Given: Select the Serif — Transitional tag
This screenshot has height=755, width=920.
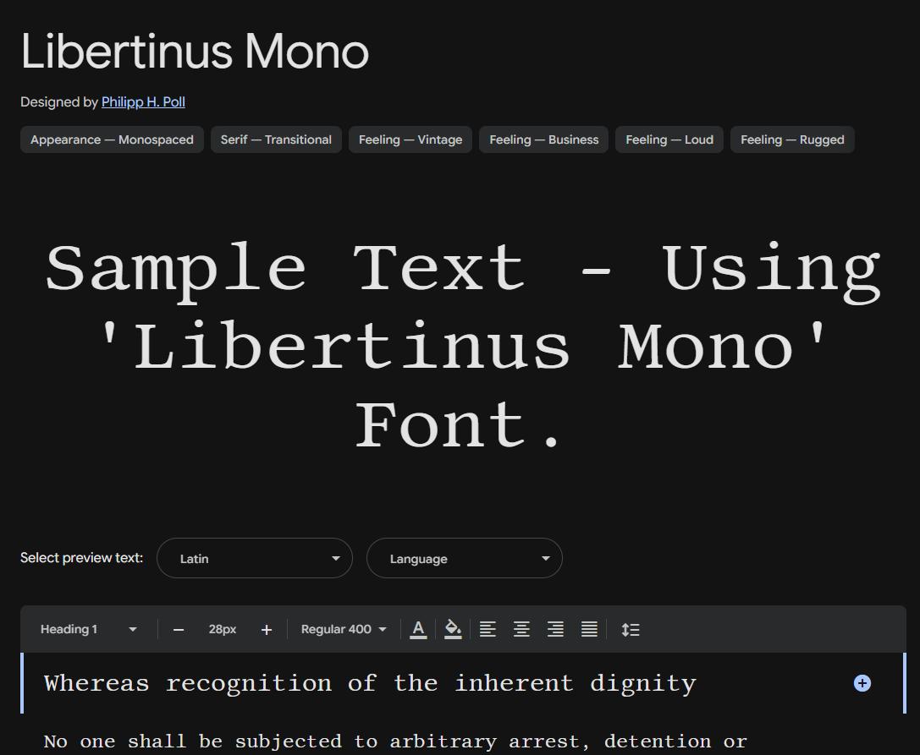Looking at the screenshot, I should click(x=276, y=140).
